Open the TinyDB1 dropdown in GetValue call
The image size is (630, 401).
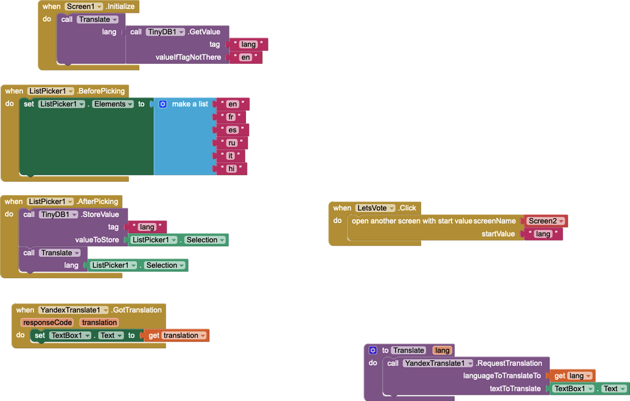182,31
